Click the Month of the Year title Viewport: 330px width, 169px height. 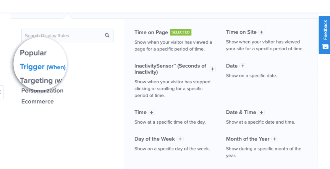click(x=248, y=139)
